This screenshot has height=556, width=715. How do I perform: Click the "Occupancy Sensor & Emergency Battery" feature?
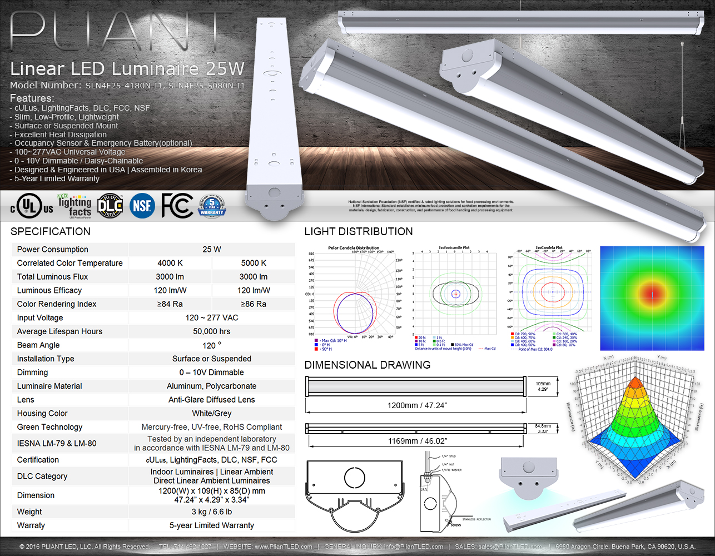[x=101, y=143]
